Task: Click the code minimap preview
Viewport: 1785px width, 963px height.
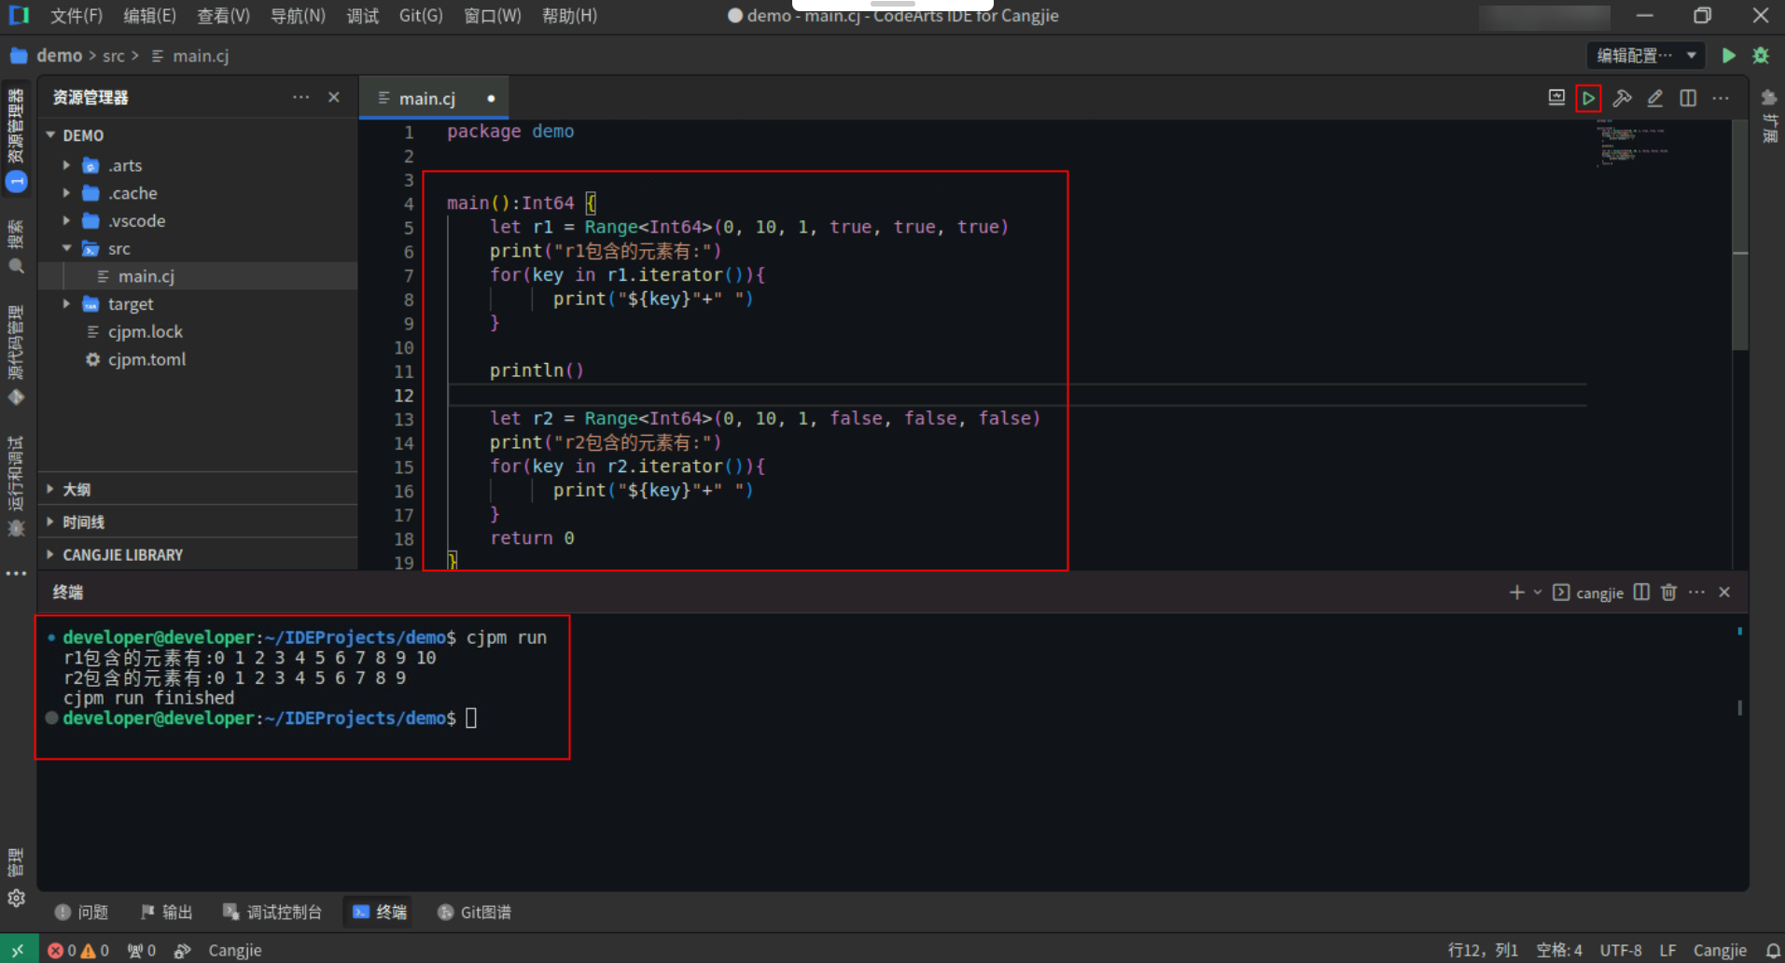Action: pos(1633,145)
